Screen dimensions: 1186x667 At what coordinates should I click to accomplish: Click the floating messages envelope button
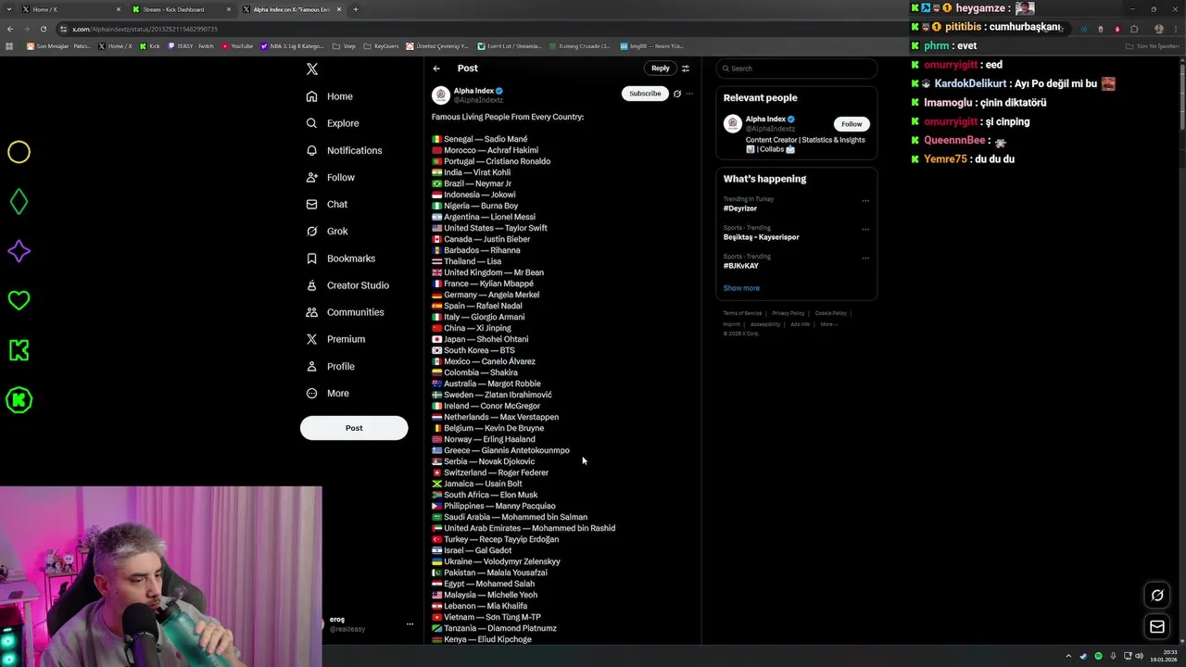coord(1157,627)
